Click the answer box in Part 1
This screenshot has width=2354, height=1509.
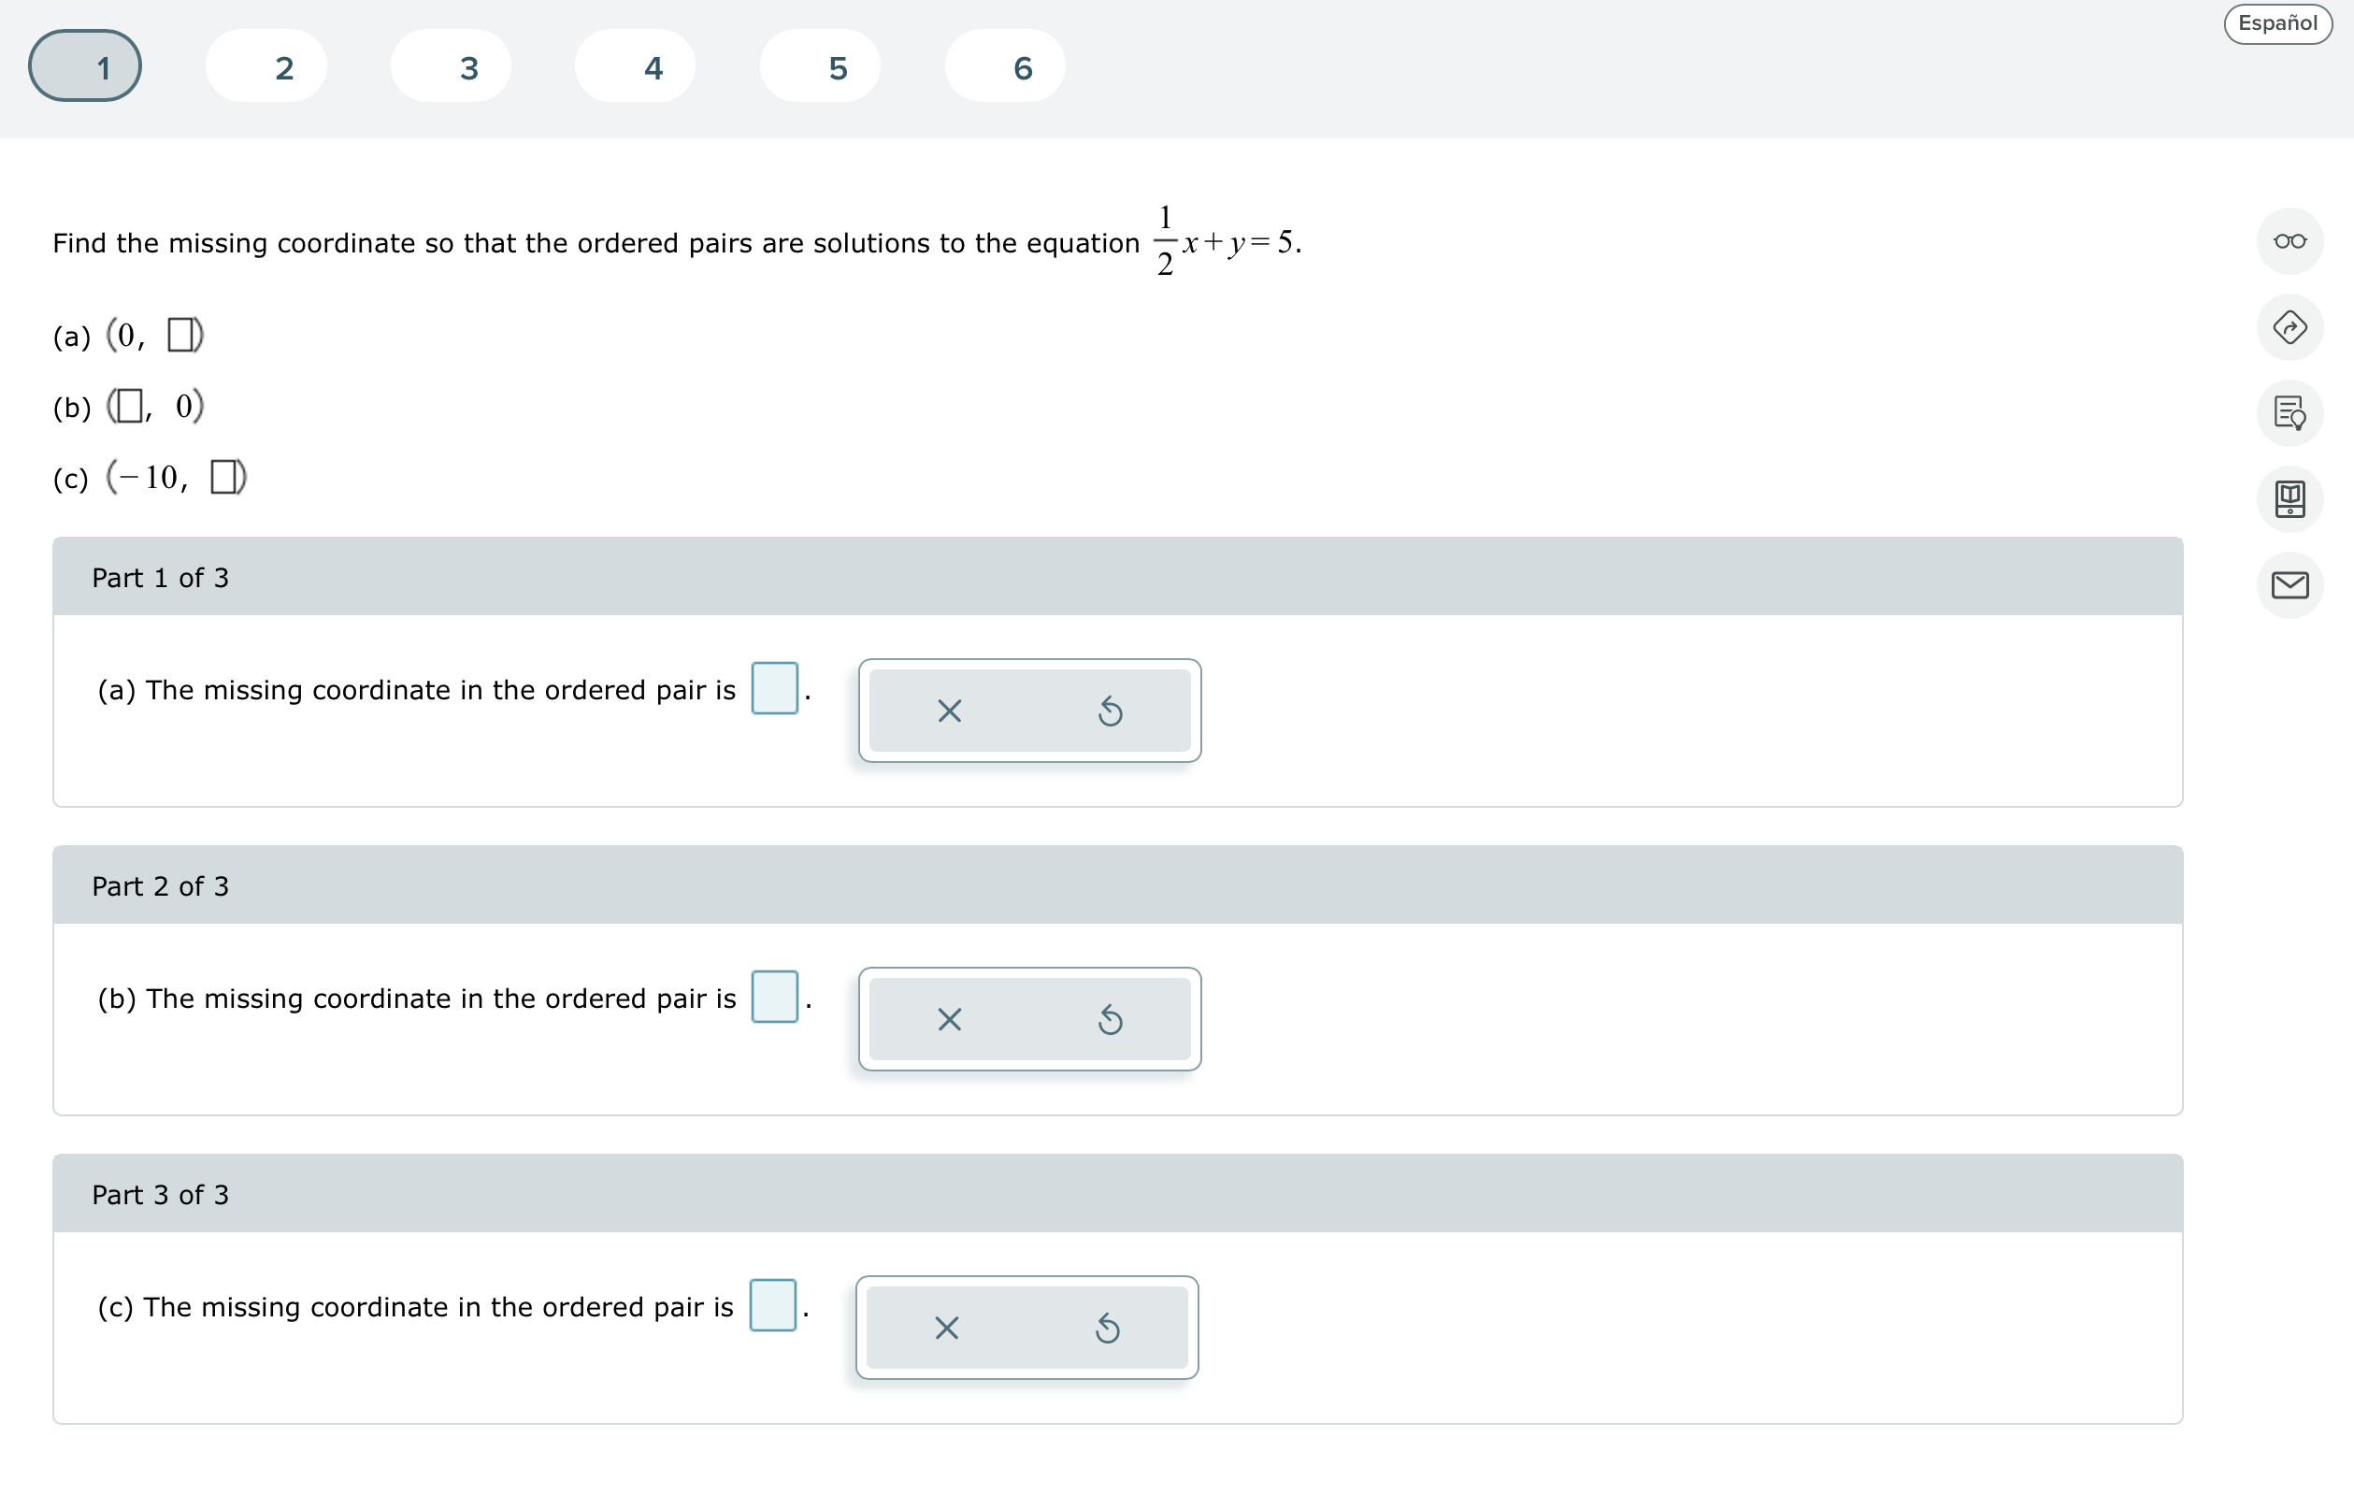coord(774,689)
